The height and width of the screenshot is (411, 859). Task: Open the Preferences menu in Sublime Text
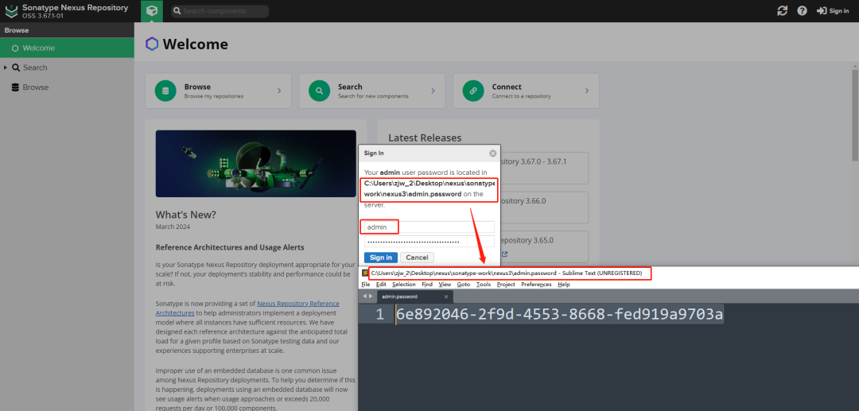point(536,285)
